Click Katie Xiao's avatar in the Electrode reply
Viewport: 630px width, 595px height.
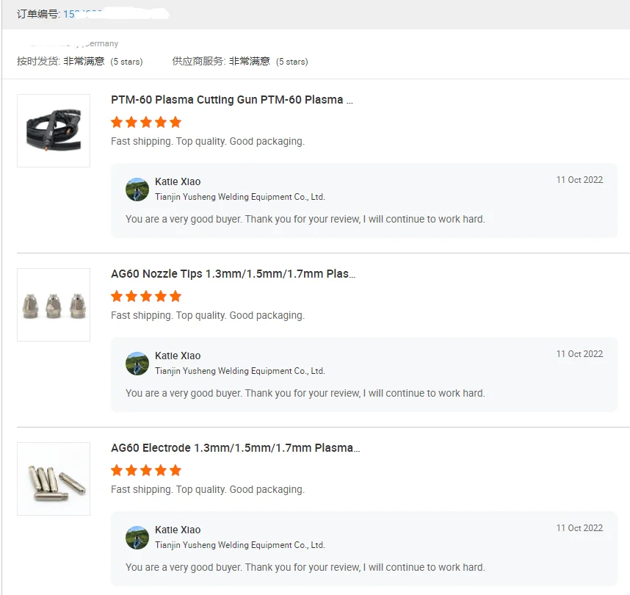(x=137, y=538)
